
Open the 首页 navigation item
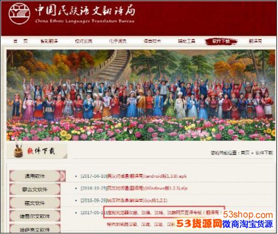21,41
